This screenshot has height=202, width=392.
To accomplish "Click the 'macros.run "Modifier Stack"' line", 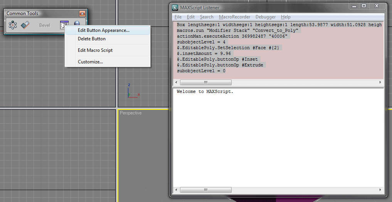I will click(237, 31).
